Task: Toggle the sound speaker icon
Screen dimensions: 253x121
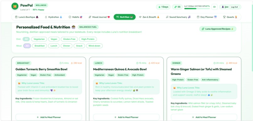Action: (x=214, y=7)
